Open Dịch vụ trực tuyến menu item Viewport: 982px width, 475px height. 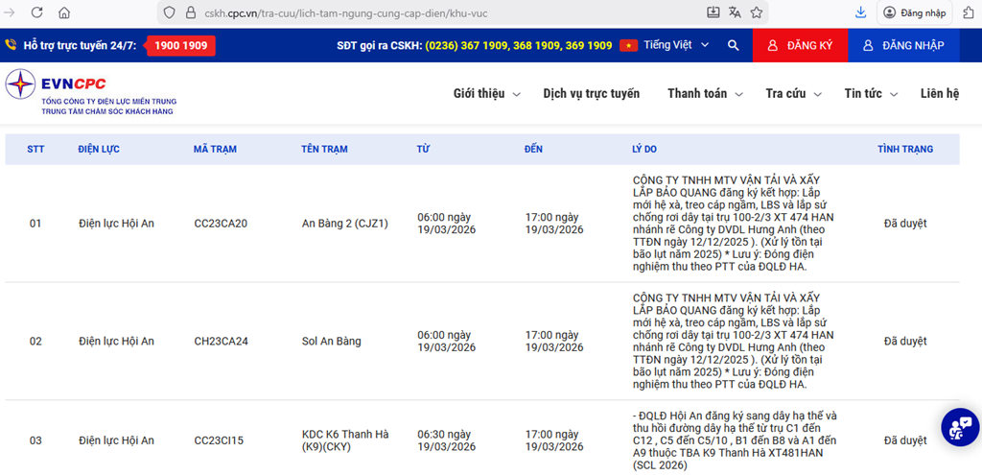click(591, 94)
